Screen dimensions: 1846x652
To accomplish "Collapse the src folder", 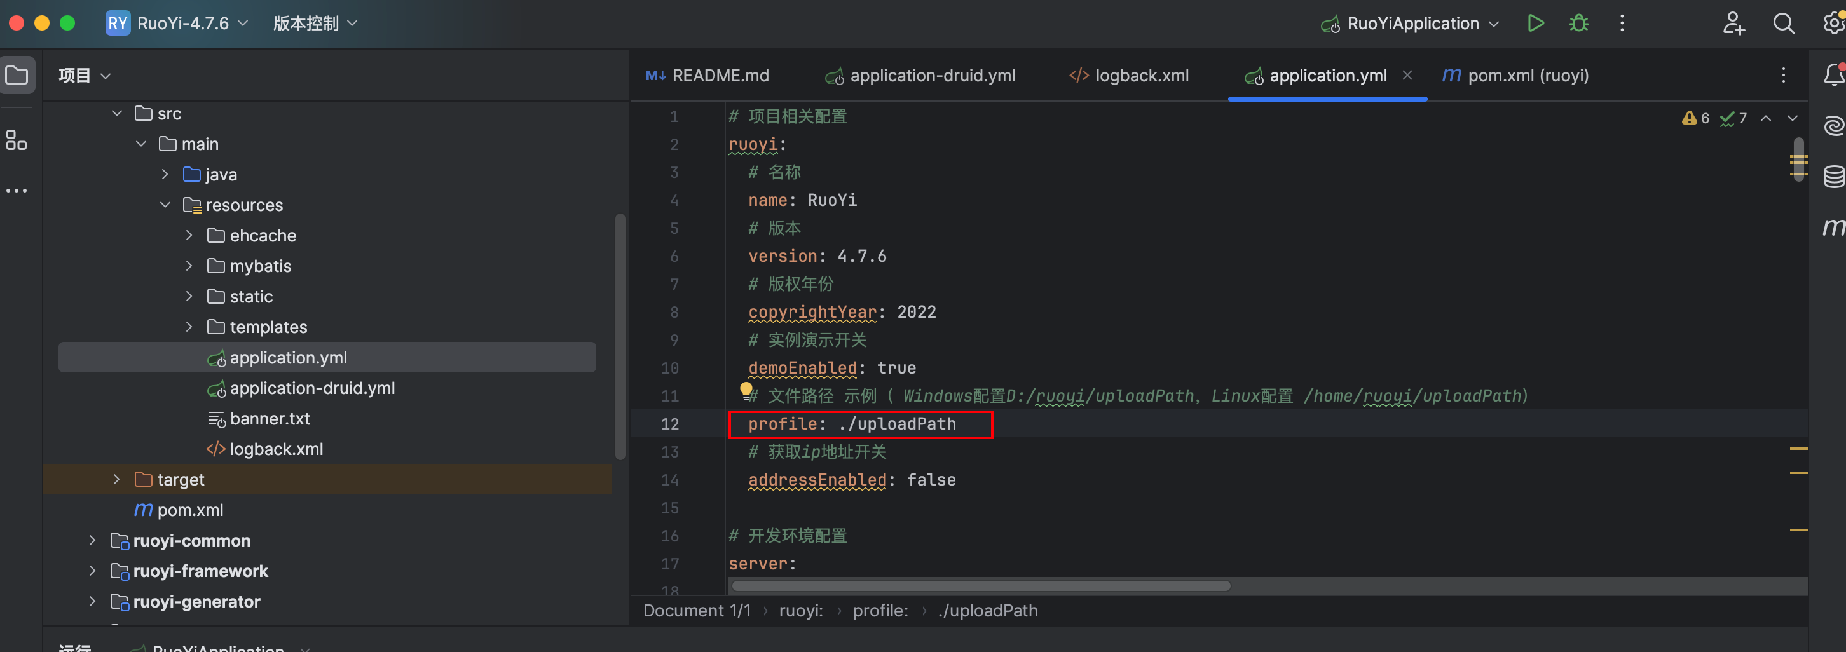I will click(117, 113).
